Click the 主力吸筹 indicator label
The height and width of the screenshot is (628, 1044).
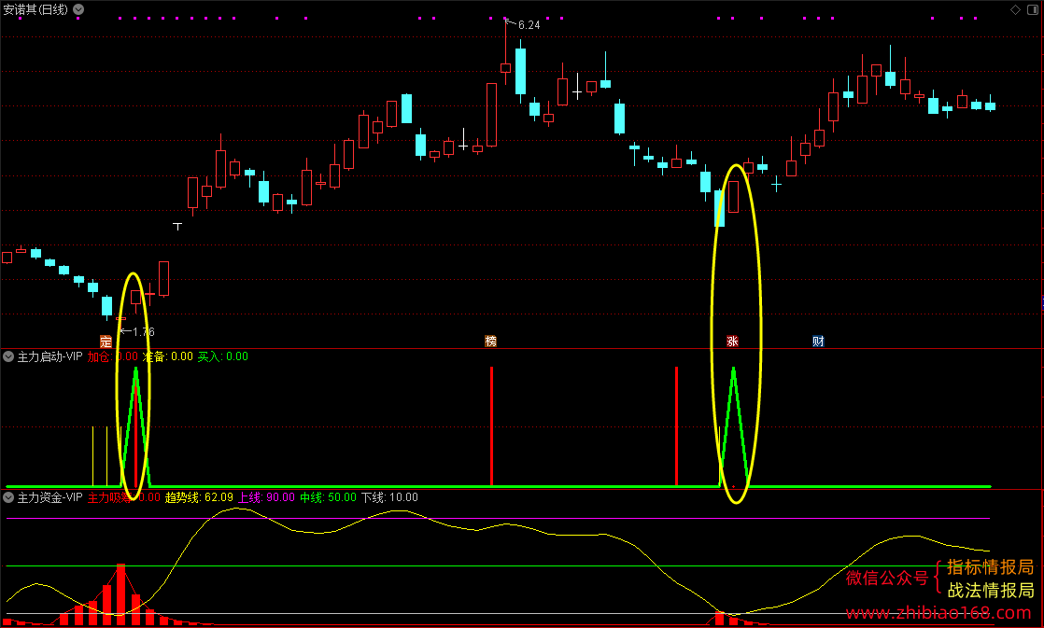(124, 497)
